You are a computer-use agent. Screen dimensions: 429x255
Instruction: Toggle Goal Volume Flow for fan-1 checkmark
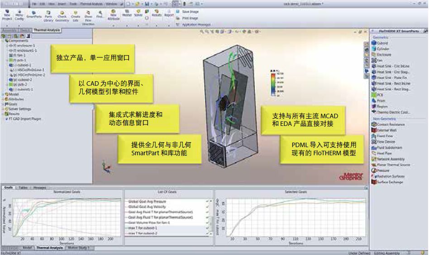click(207, 223)
